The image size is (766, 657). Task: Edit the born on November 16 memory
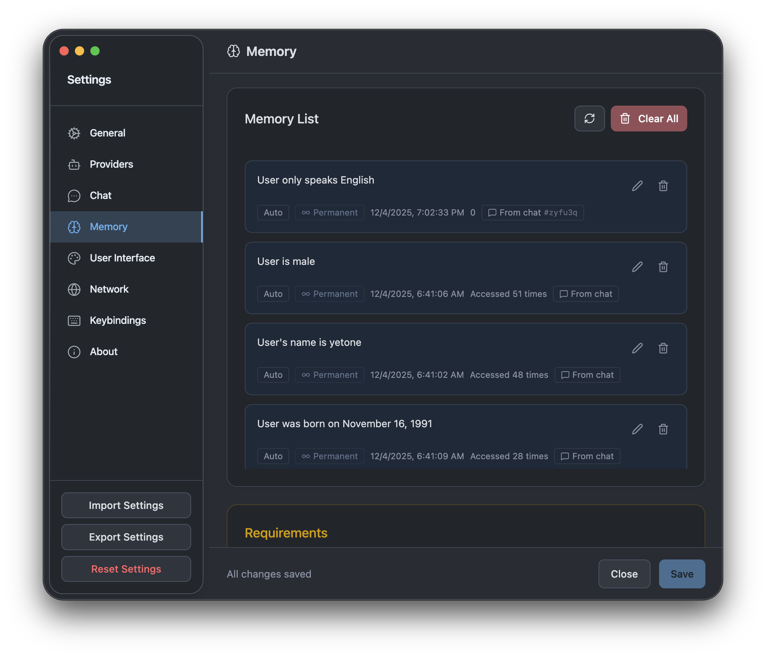(637, 429)
